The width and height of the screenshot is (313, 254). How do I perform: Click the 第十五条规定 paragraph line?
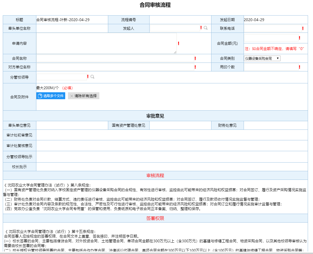50,231
